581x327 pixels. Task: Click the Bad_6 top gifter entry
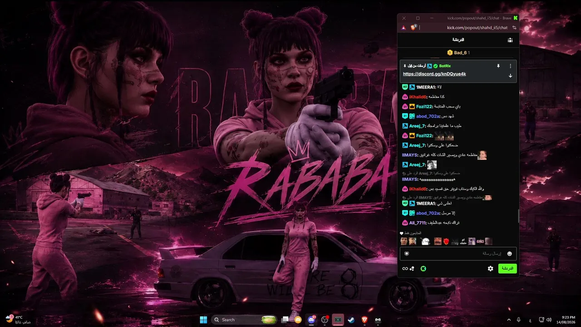[458, 53]
